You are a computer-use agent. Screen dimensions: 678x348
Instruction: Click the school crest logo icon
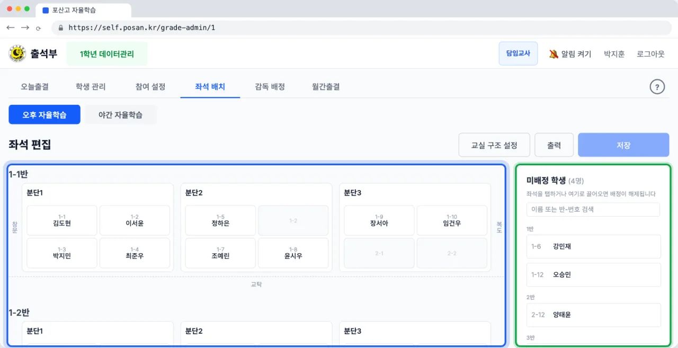coord(17,53)
